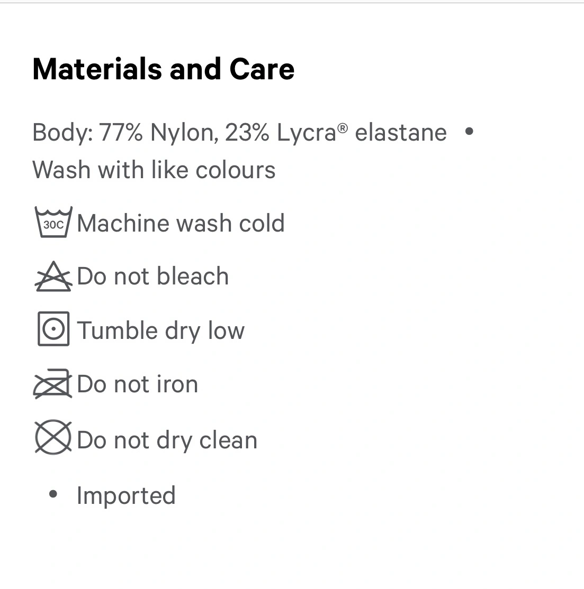
Task: Click the Wash with like colours text
Action: click(x=154, y=170)
